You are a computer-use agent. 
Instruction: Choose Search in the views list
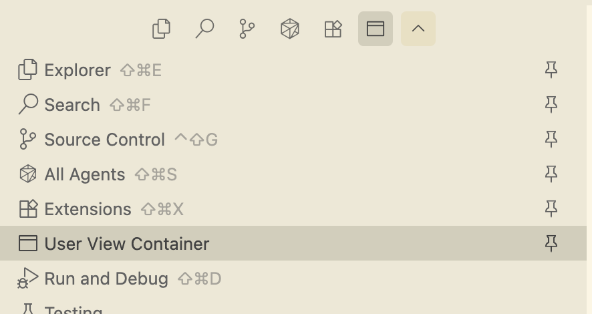tap(72, 105)
